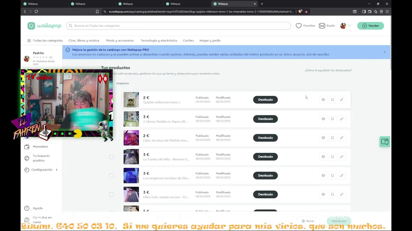Edit Los renglones torcidos listing
The height and width of the screenshot is (231, 412).
click(x=342, y=175)
